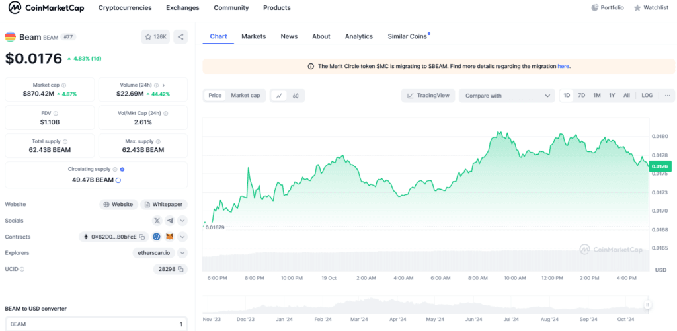Add token to MetaMask fox icon
Image resolution: width=677 pixels, height=331 pixels.
click(170, 237)
